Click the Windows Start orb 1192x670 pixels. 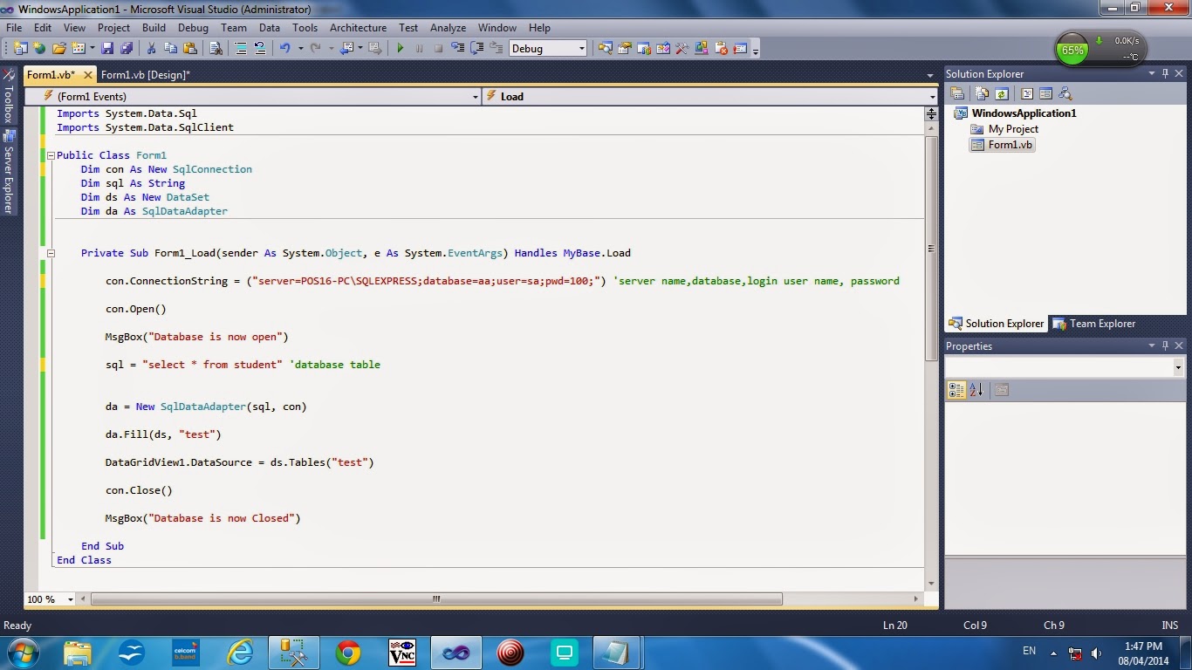[x=22, y=653]
